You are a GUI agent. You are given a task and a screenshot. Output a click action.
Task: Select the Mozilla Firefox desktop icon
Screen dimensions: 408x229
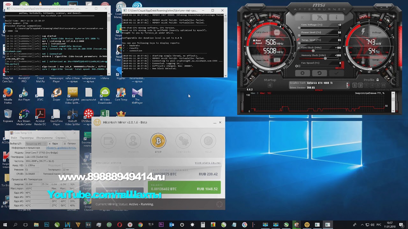click(8, 96)
